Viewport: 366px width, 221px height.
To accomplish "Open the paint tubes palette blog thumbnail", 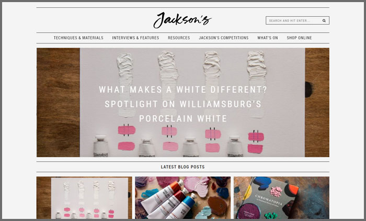I will (x=183, y=198).
